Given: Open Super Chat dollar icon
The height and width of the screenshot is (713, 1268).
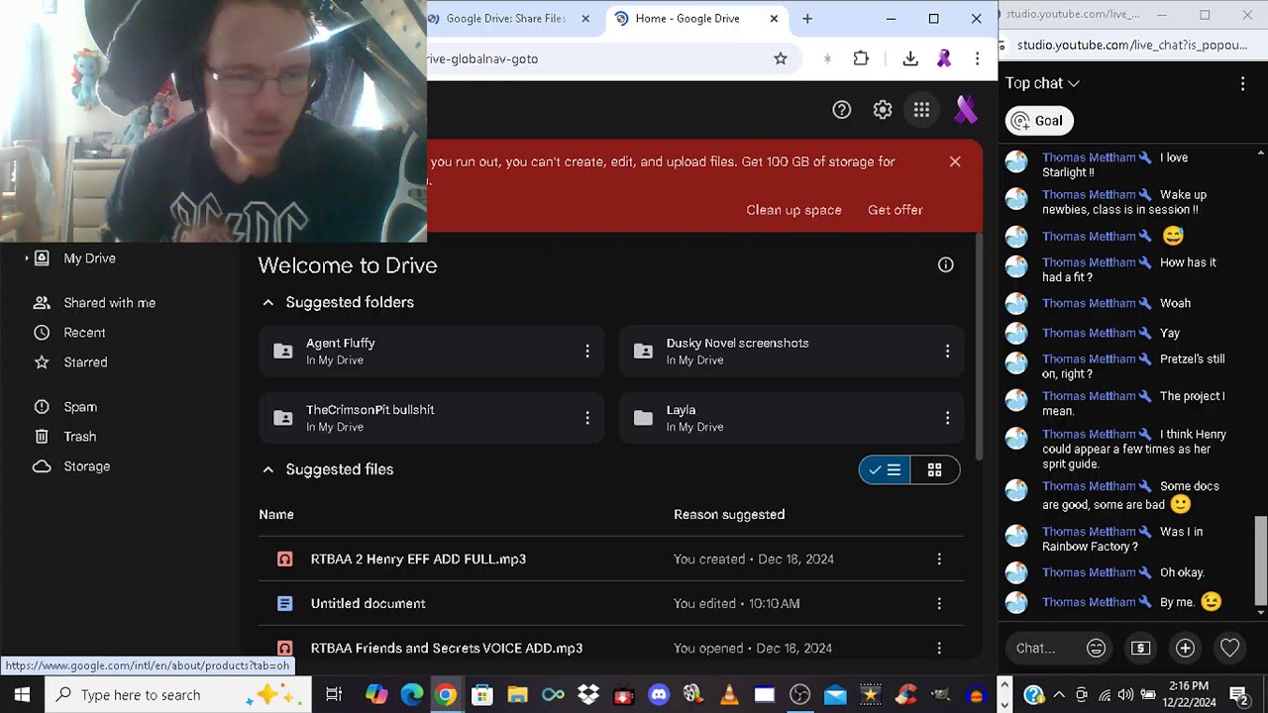Looking at the screenshot, I should tap(1140, 649).
